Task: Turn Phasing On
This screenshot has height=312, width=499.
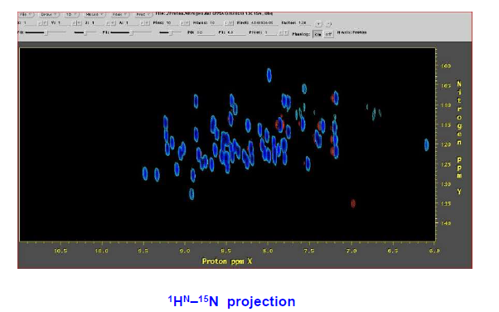Action: (x=317, y=34)
